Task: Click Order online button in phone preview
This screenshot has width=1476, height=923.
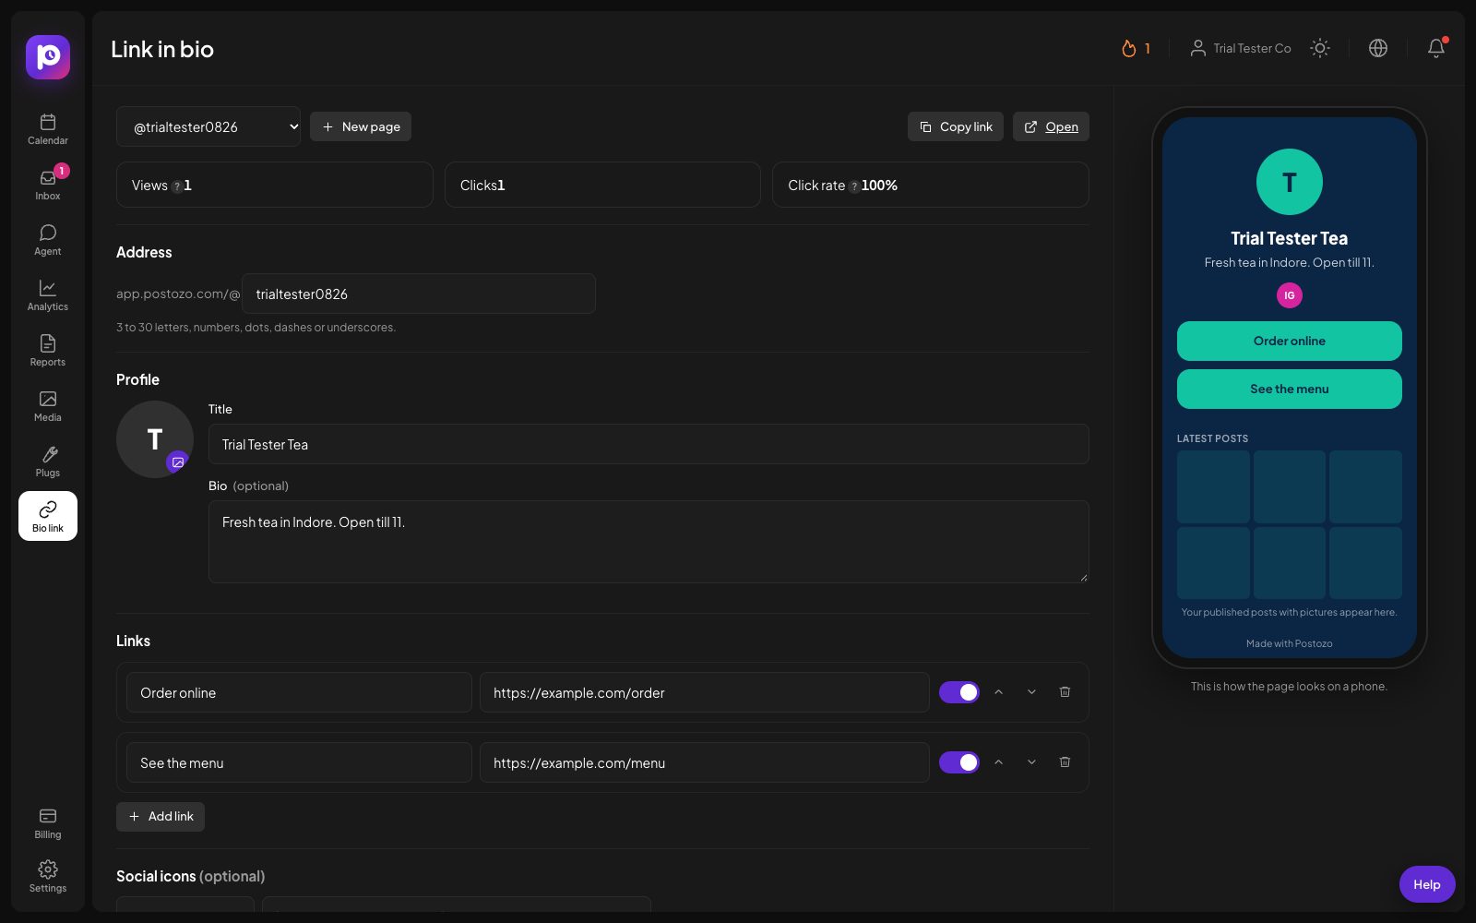Action: coord(1290,341)
